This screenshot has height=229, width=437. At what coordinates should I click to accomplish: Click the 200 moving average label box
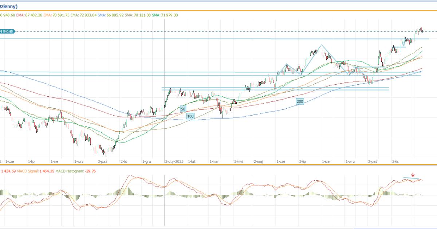[300, 102]
